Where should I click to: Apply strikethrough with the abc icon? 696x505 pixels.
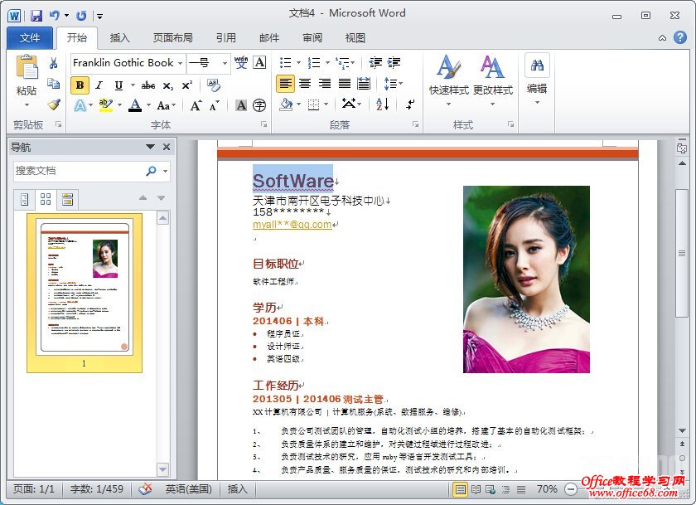coord(148,85)
